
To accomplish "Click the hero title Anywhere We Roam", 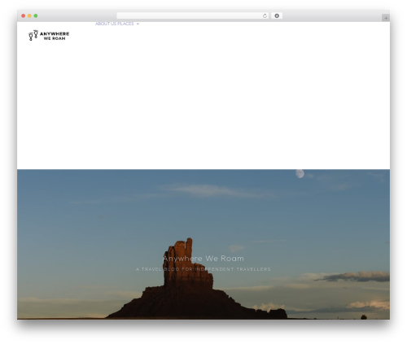I will [203, 259].
